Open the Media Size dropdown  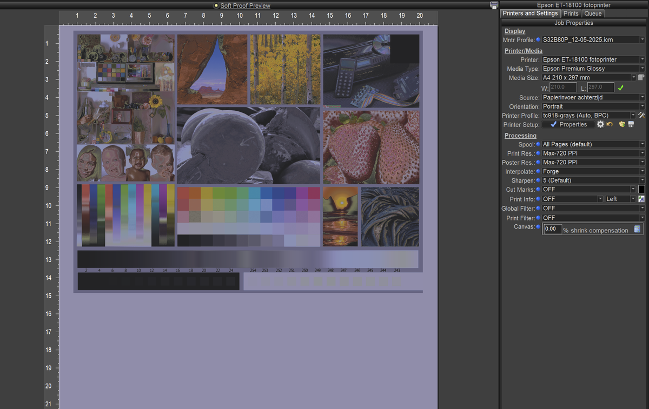click(x=589, y=78)
